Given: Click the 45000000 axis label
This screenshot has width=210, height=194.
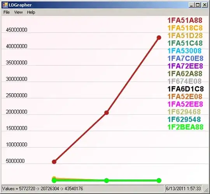Looking at the screenshot, I should (16, 30).
